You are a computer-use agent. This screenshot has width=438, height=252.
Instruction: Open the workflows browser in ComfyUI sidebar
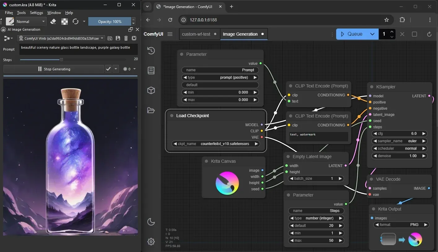click(151, 110)
